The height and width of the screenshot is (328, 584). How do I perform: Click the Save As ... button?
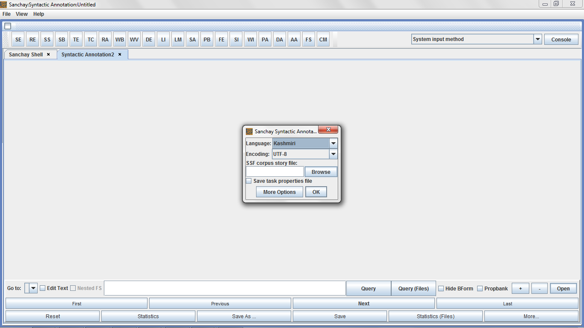[244, 316]
